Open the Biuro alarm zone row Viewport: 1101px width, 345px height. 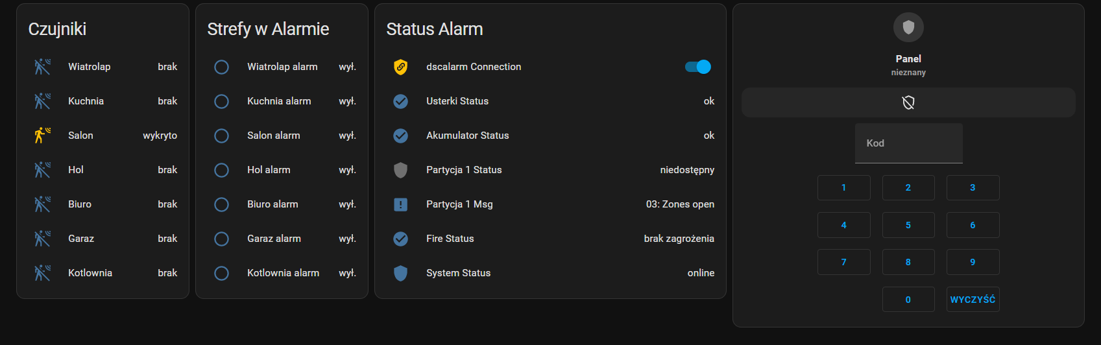282,204
